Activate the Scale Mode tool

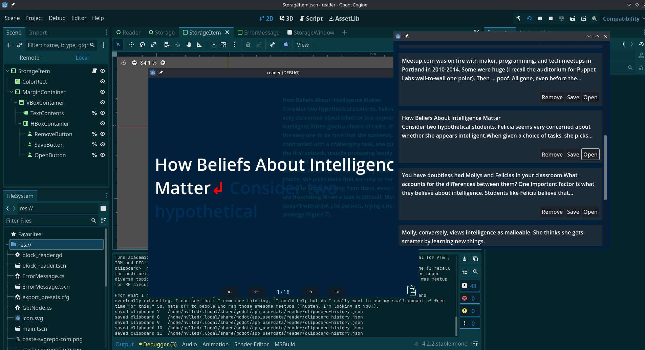(x=153, y=45)
